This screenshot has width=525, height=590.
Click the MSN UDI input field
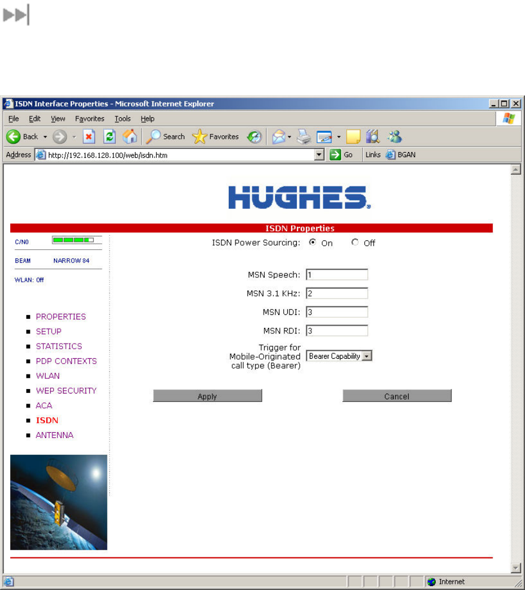tap(337, 312)
